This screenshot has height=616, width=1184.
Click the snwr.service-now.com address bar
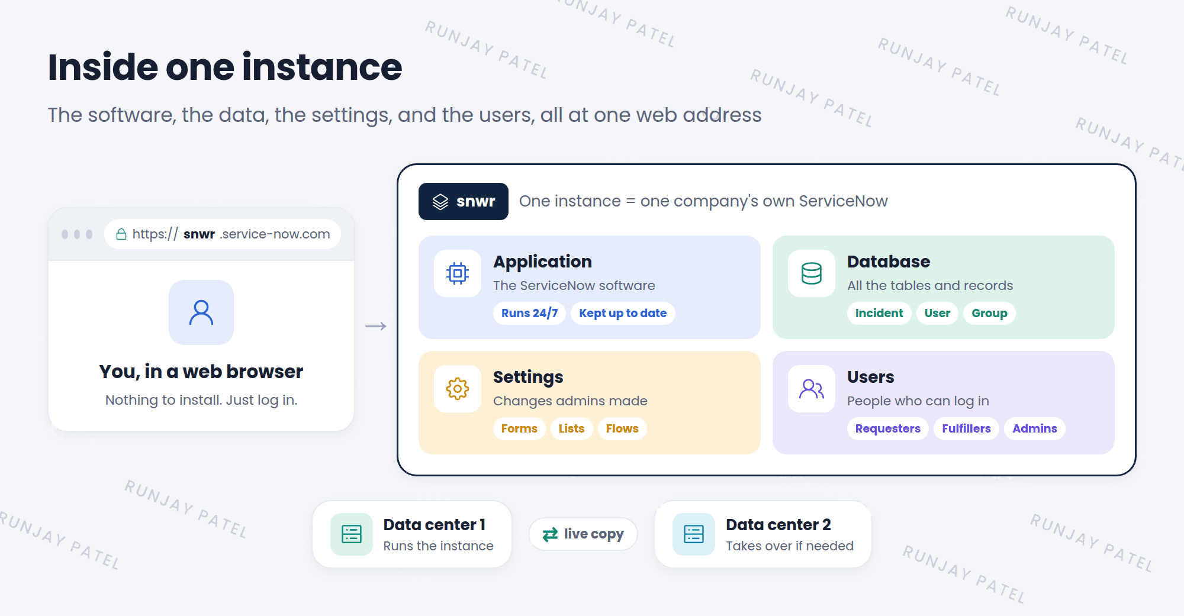coord(223,234)
